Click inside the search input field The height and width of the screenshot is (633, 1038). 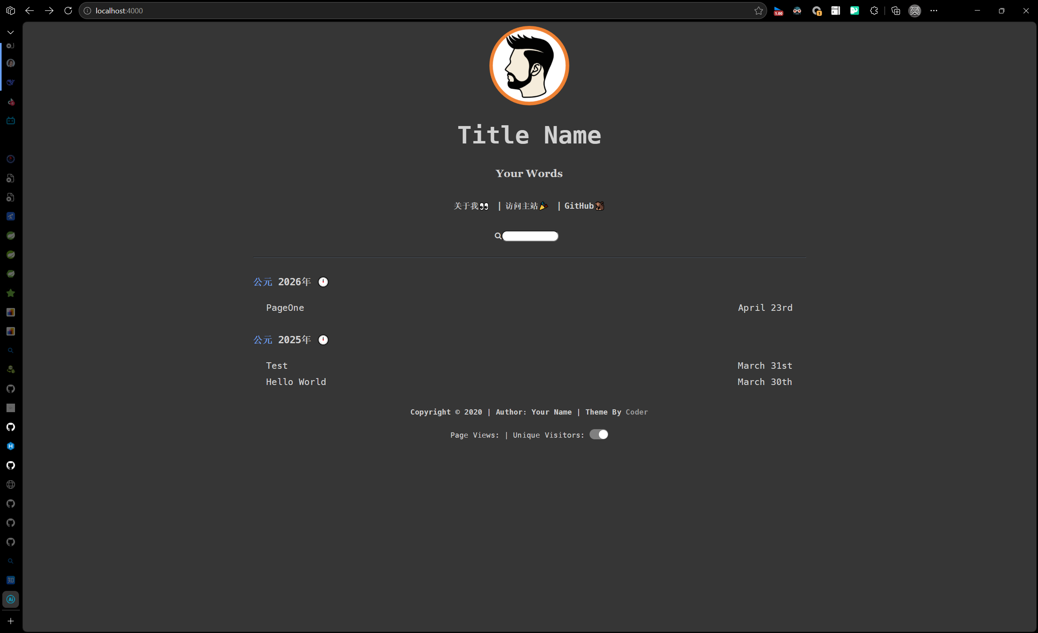click(x=530, y=236)
